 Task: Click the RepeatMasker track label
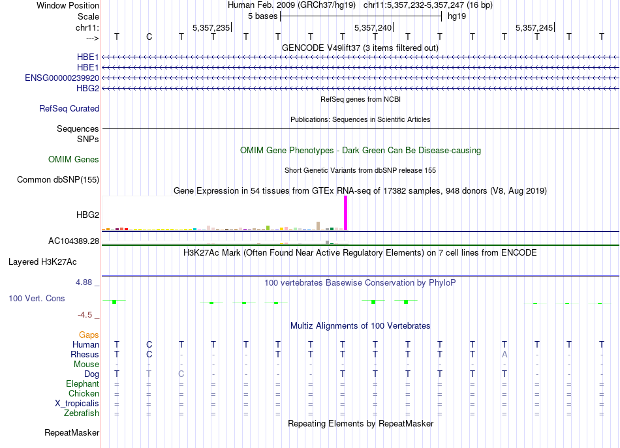click(x=72, y=432)
